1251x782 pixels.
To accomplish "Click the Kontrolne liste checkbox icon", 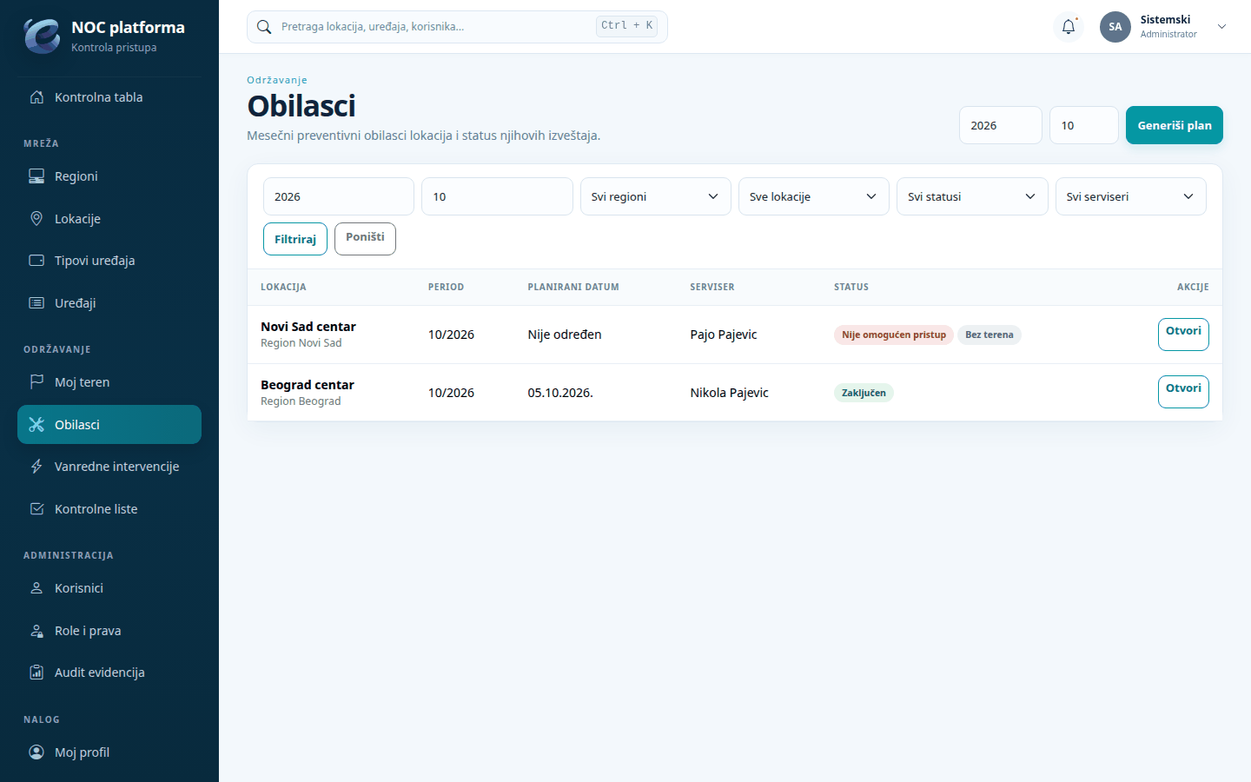I will pos(36,509).
